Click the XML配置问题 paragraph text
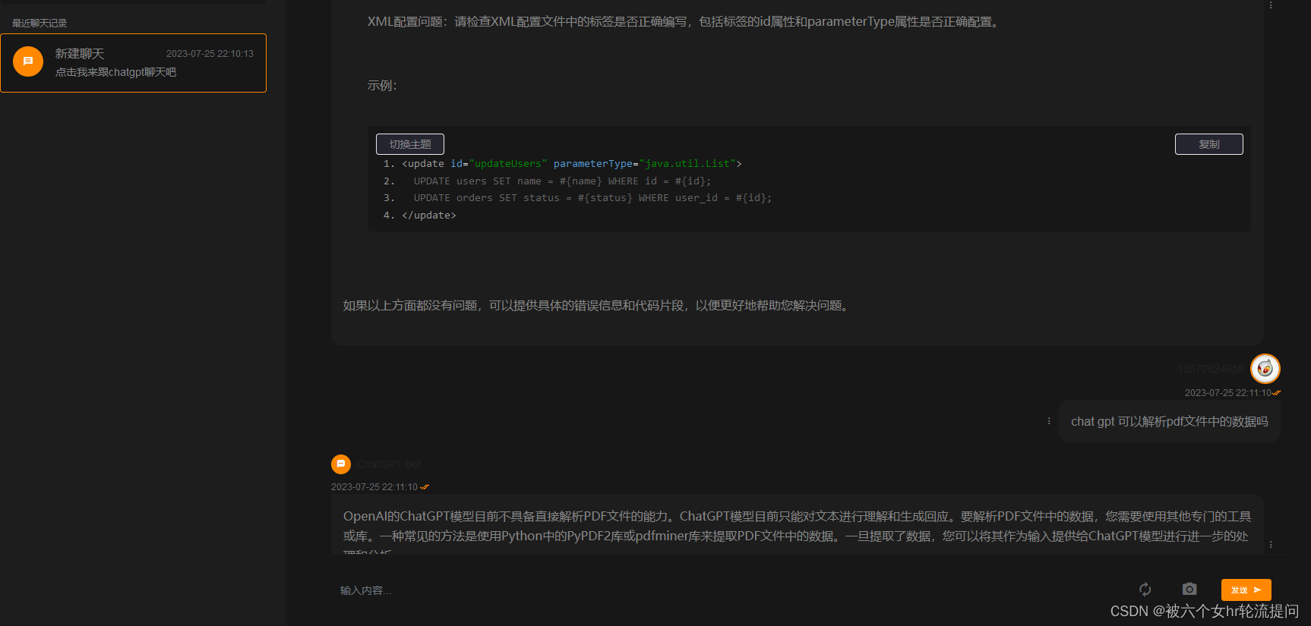1311x626 pixels. click(684, 22)
